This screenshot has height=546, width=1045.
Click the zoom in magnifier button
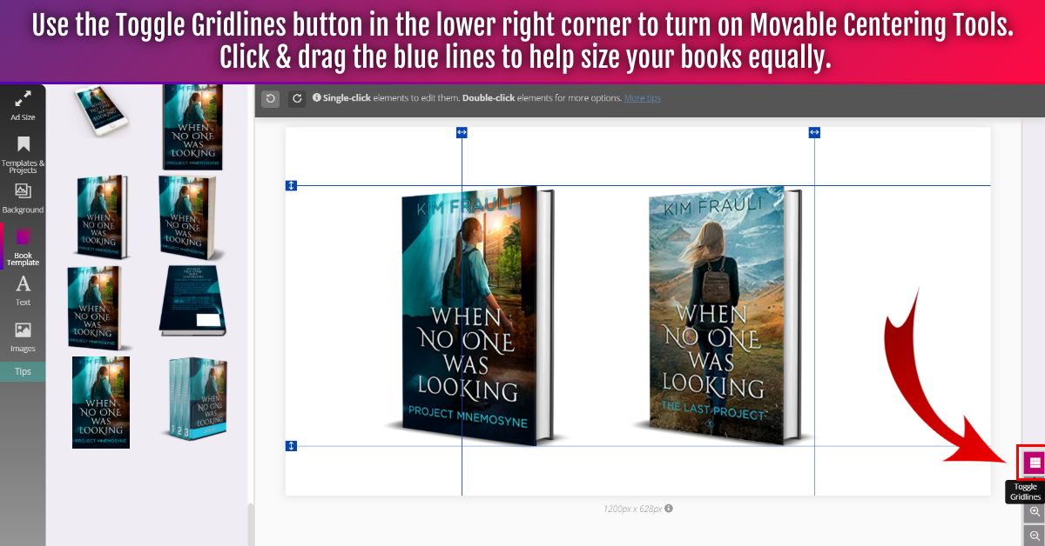click(1035, 512)
